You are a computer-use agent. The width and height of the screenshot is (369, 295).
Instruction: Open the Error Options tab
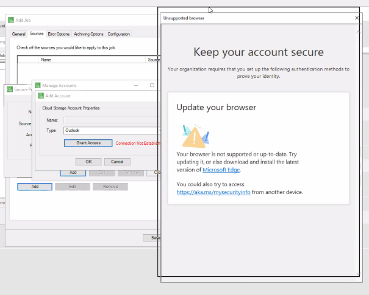click(59, 34)
